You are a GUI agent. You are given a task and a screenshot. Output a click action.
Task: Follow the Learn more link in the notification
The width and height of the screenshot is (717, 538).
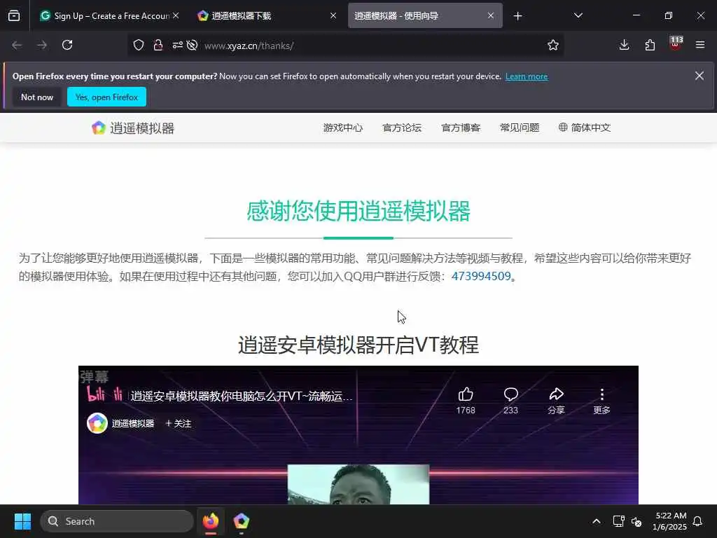(527, 76)
